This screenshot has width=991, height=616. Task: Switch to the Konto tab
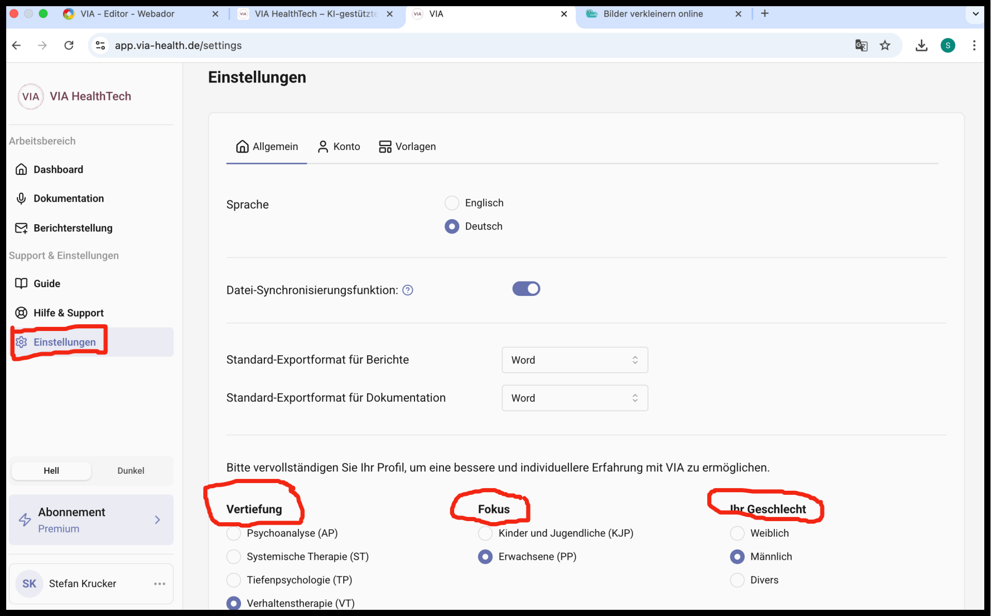pyautogui.click(x=339, y=147)
